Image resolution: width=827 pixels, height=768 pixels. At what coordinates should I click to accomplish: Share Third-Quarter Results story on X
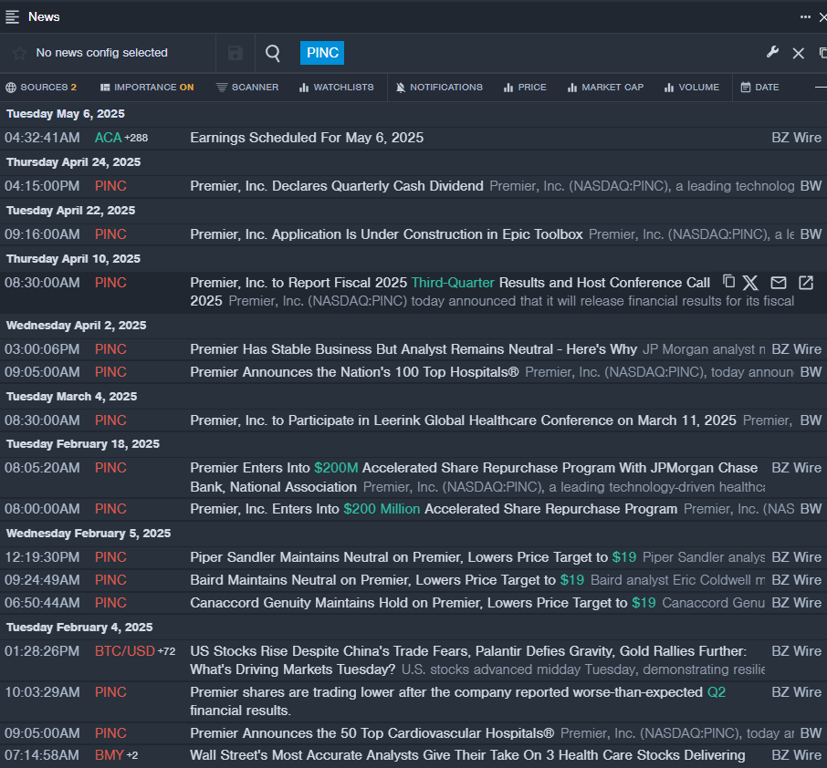(750, 283)
